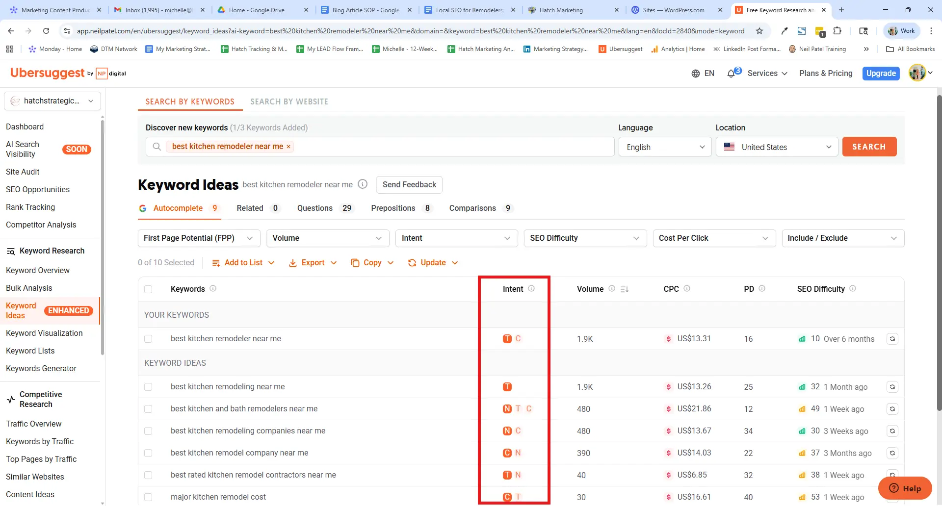Refresh the 'best kitchen remodeler near me' row

(892, 339)
